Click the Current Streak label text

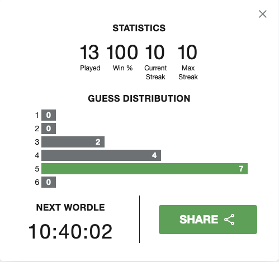(155, 73)
